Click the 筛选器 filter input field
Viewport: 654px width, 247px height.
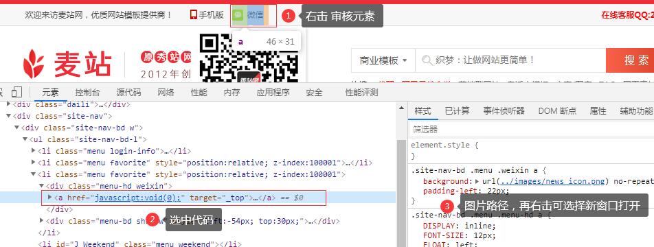coord(531,130)
